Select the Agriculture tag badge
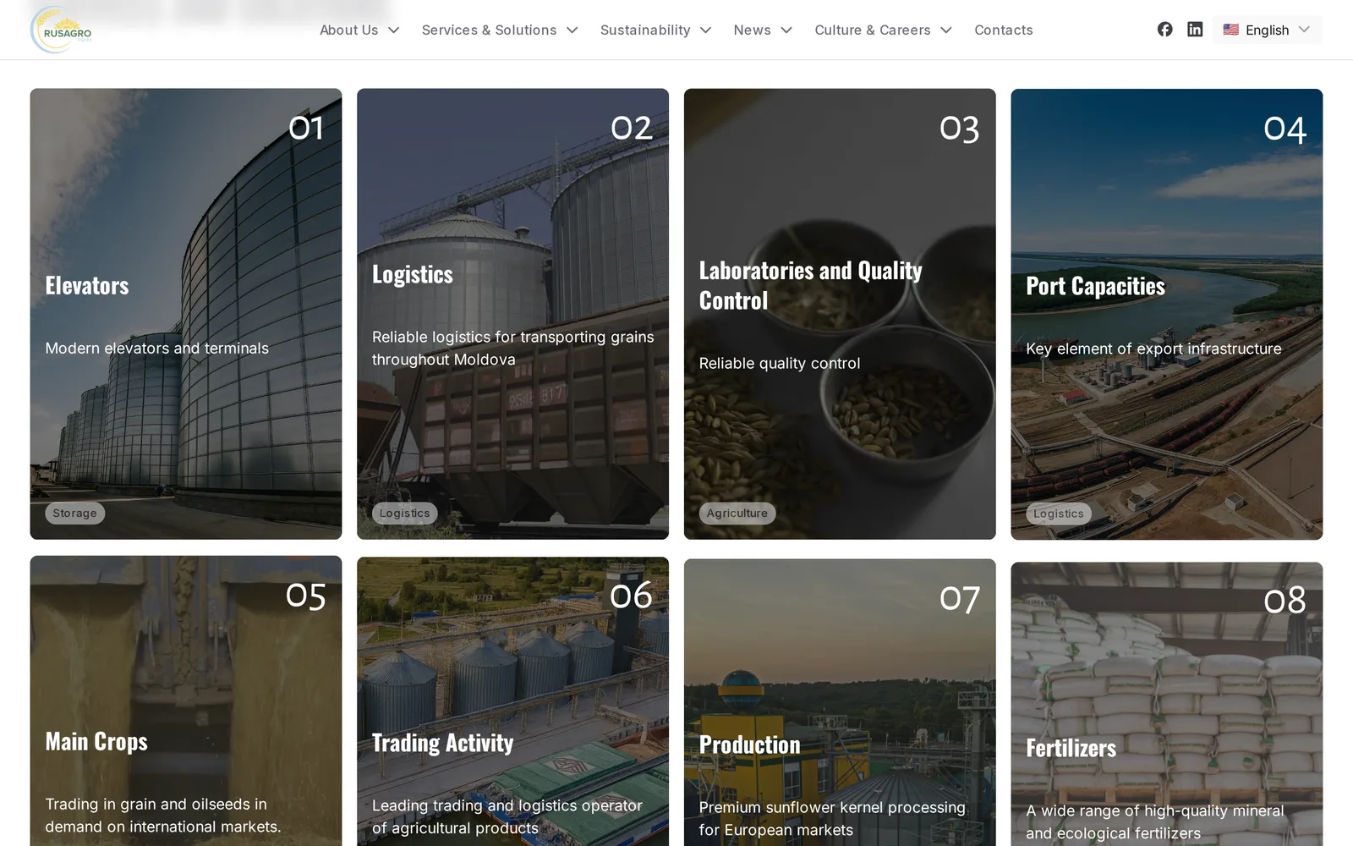This screenshot has height=846, width=1353. (737, 514)
